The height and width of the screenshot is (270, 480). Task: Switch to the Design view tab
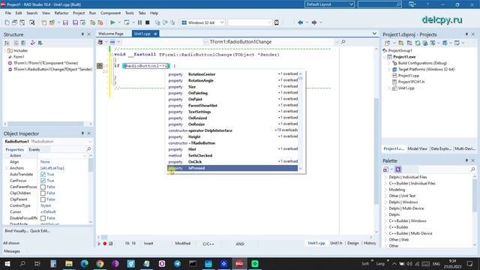click(x=353, y=243)
